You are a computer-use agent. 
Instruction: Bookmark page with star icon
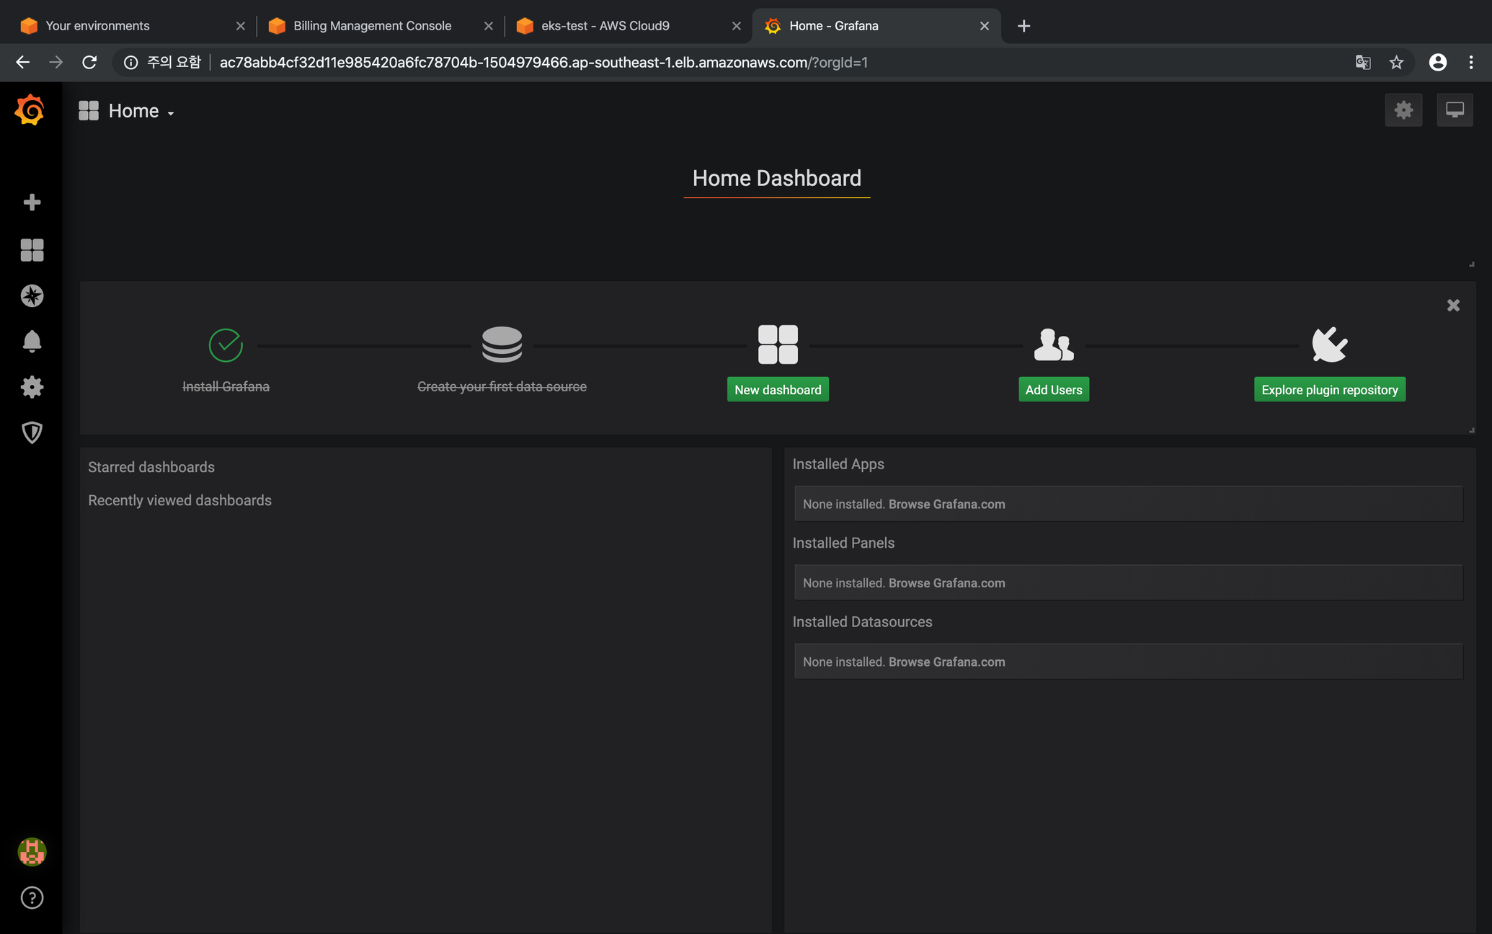point(1396,63)
